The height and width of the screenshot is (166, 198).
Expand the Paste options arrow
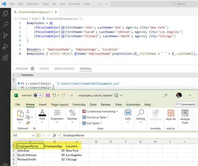point(20,123)
